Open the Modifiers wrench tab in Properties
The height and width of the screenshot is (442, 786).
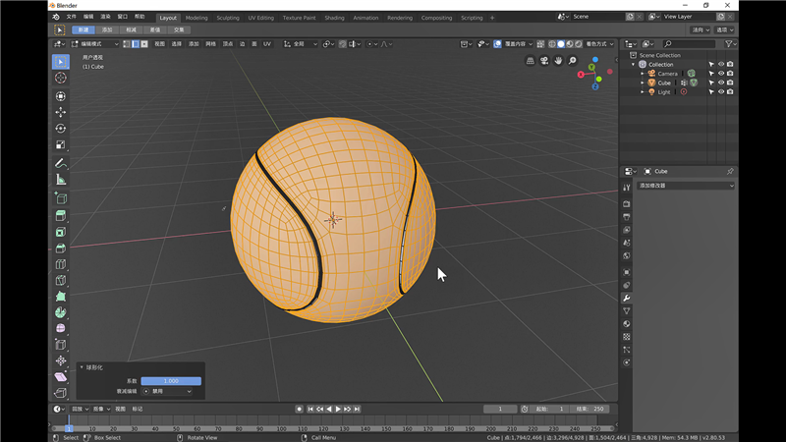click(627, 299)
